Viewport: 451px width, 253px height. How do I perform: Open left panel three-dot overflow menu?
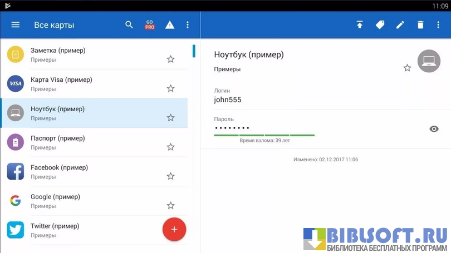(x=188, y=25)
